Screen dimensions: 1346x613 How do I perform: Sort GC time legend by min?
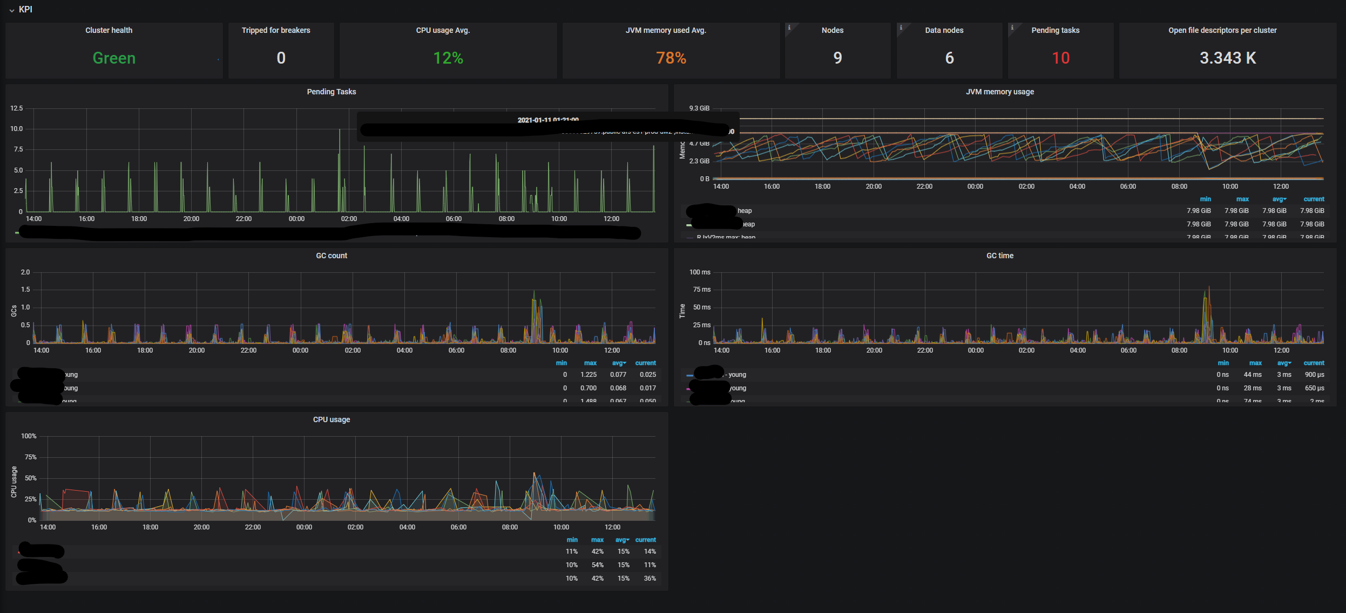pyautogui.click(x=1223, y=363)
